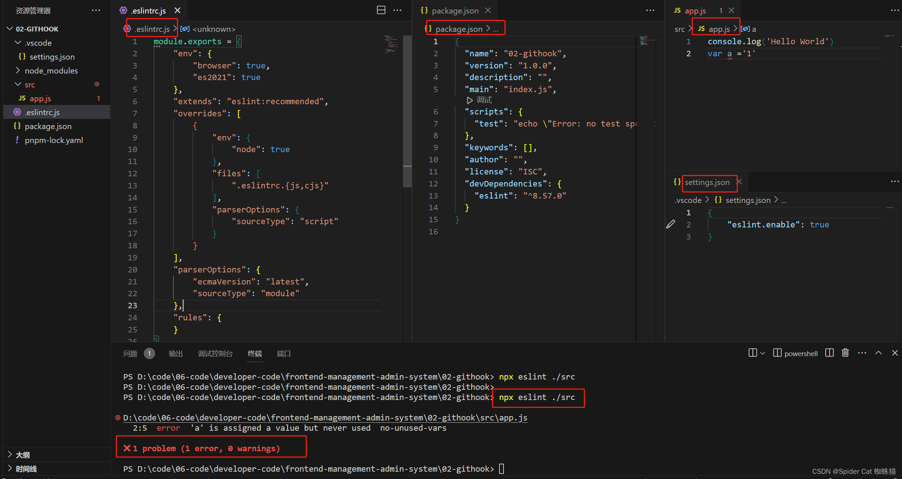Click the 调试 debug codelens in package.json
902x479 pixels.
click(x=484, y=100)
